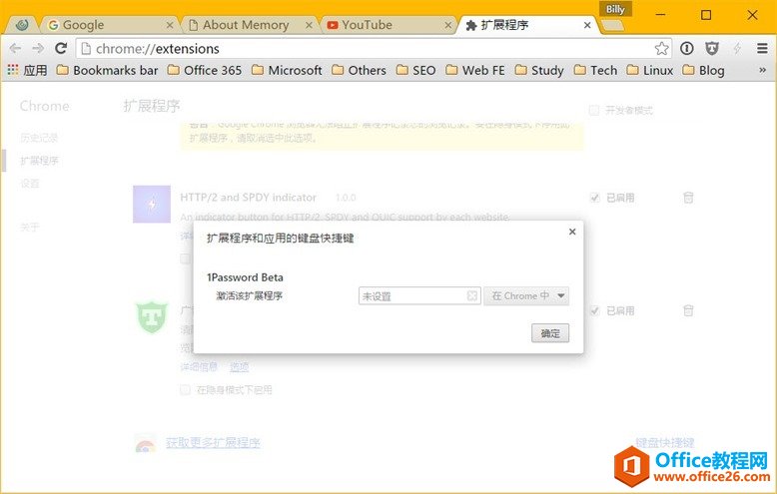
Task: Open the shield ad-blocker toolbar icon
Action: coord(712,48)
